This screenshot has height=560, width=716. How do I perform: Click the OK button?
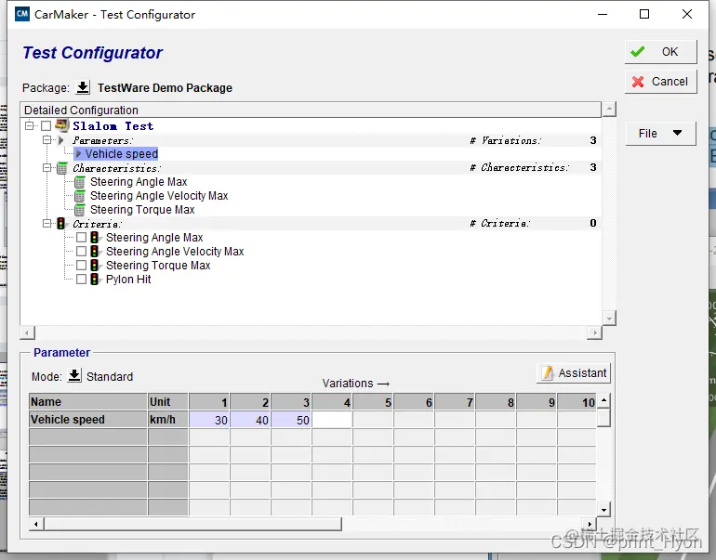660,51
